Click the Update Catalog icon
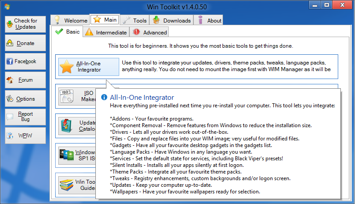This screenshot has width=355, height=204. coord(67,126)
